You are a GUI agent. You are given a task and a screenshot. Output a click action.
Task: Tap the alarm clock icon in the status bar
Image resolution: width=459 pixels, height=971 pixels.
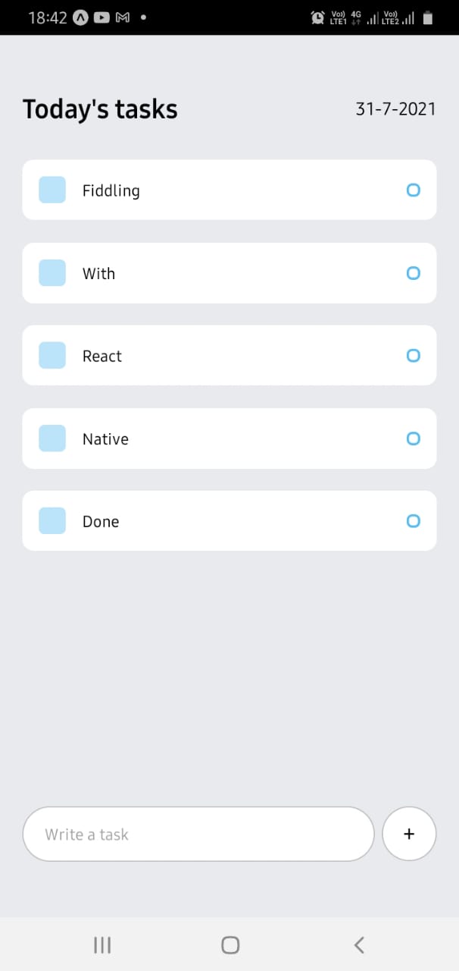point(318,17)
